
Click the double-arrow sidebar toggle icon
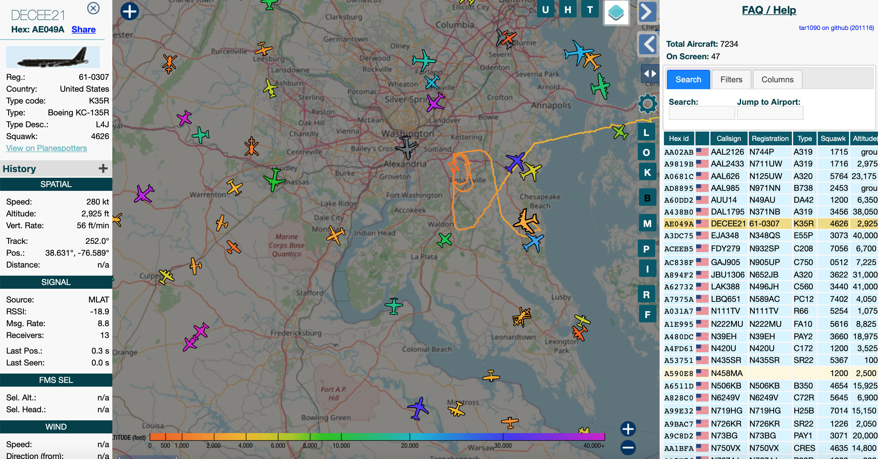coord(650,74)
